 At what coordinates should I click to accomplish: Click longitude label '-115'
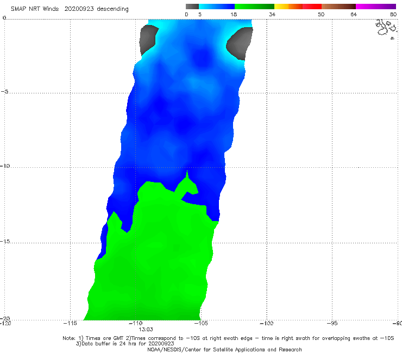coord(70,323)
